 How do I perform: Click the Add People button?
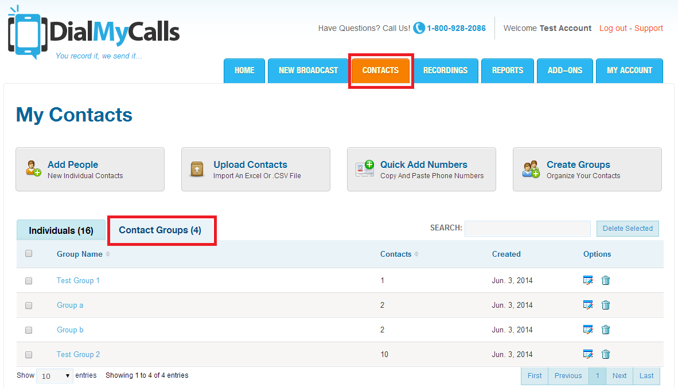(90, 170)
